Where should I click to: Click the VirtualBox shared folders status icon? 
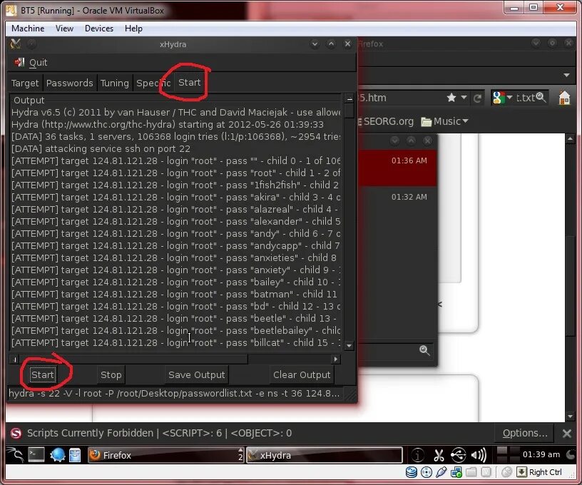point(471,472)
